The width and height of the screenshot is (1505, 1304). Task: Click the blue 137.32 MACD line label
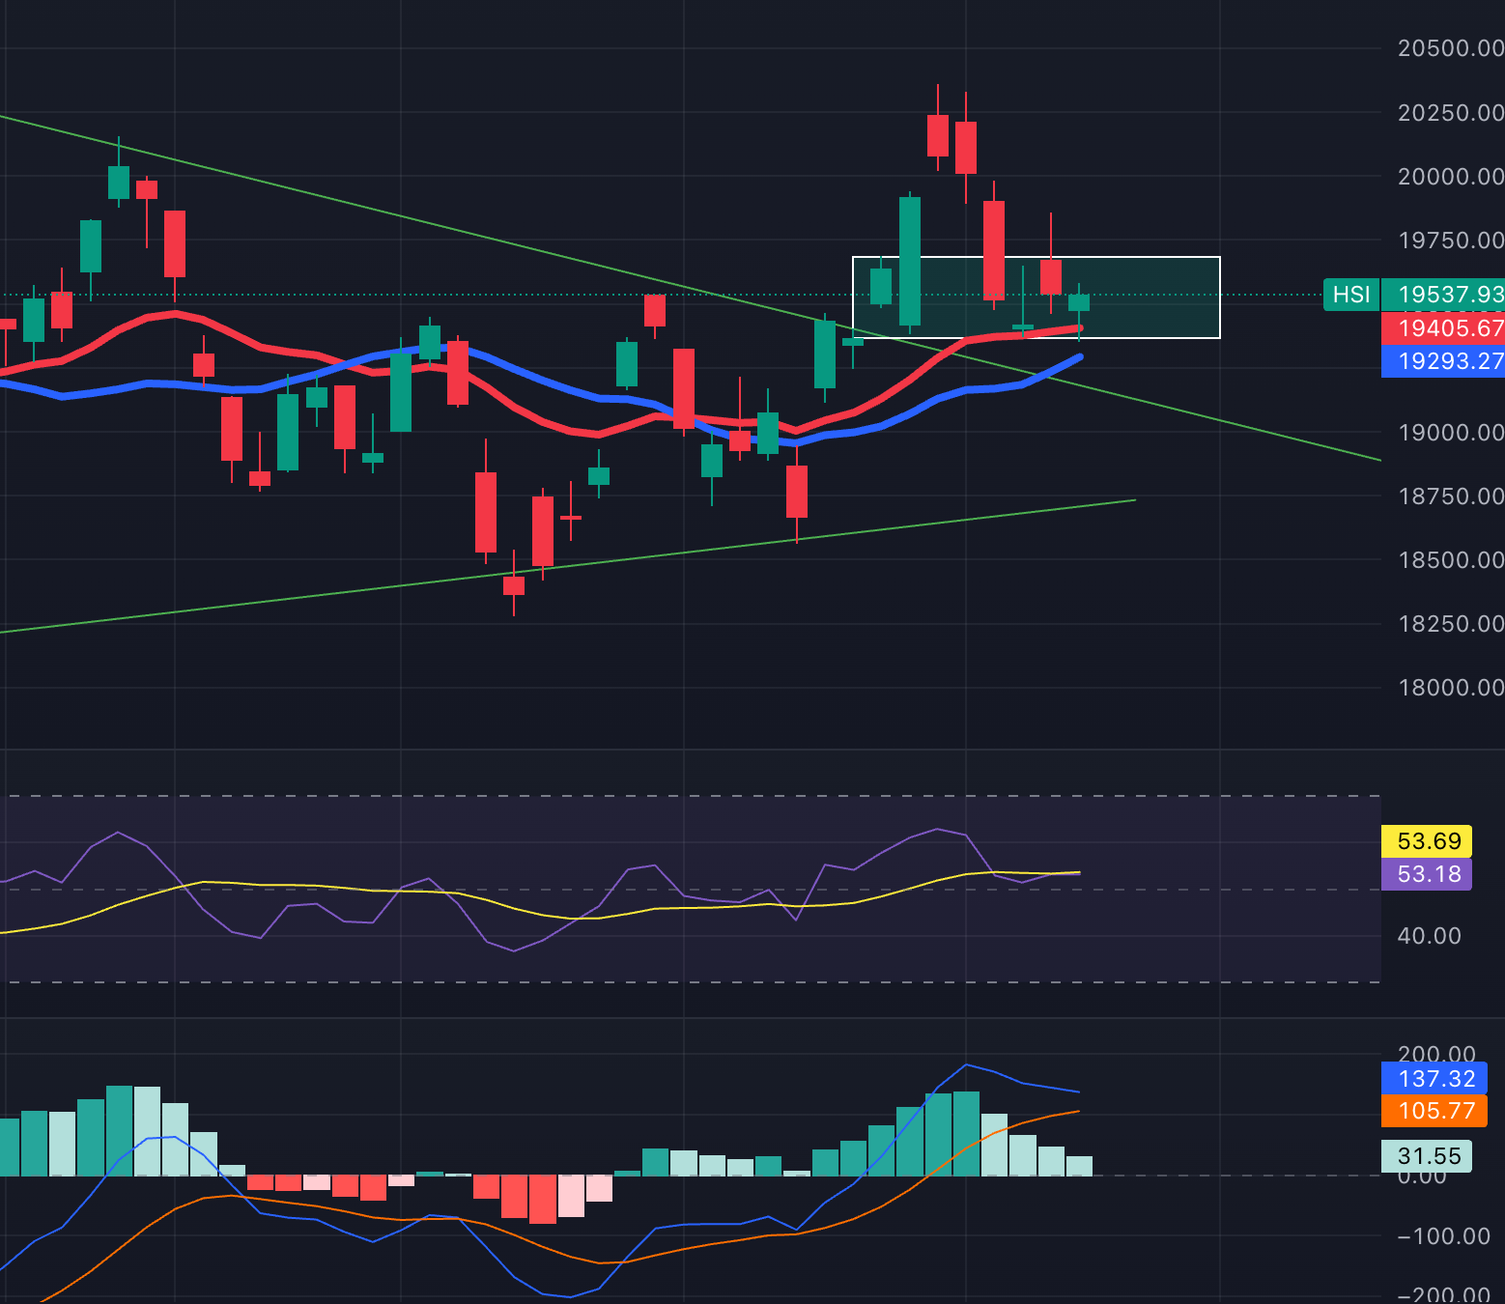(1434, 1078)
